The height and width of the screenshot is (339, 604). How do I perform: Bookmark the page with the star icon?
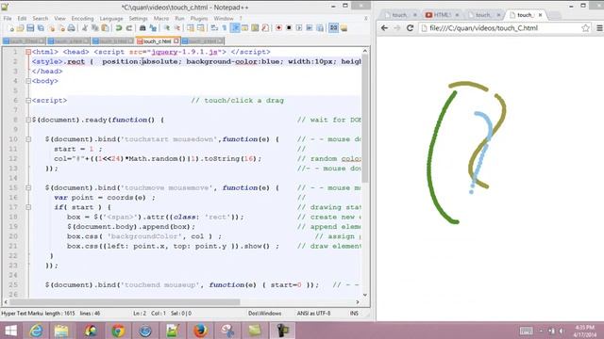pyautogui.click(x=585, y=28)
